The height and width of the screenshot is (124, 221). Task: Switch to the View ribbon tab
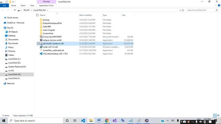click(32, 6)
